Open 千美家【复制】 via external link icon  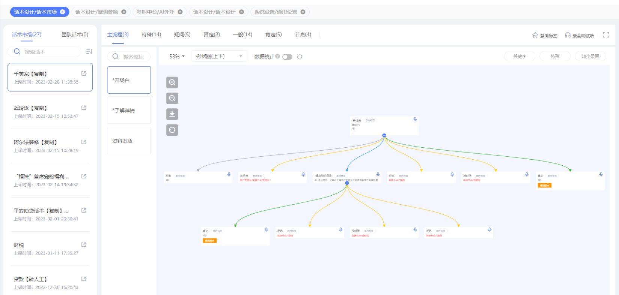click(x=84, y=73)
